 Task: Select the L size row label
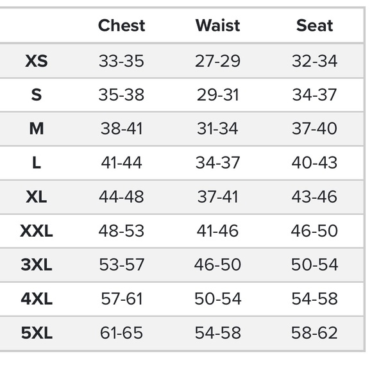pyautogui.click(x=37, y=163)
